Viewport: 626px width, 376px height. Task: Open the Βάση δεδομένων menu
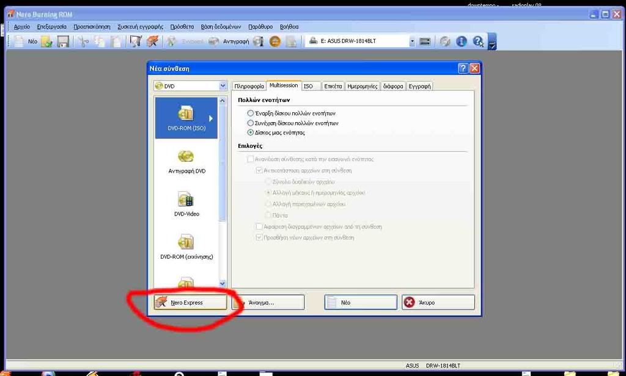pyautogui.click(x=221, y=27)
